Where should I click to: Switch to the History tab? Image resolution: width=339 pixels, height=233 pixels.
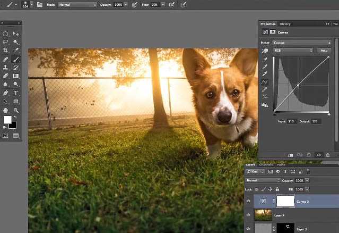[x=285, y=24]
